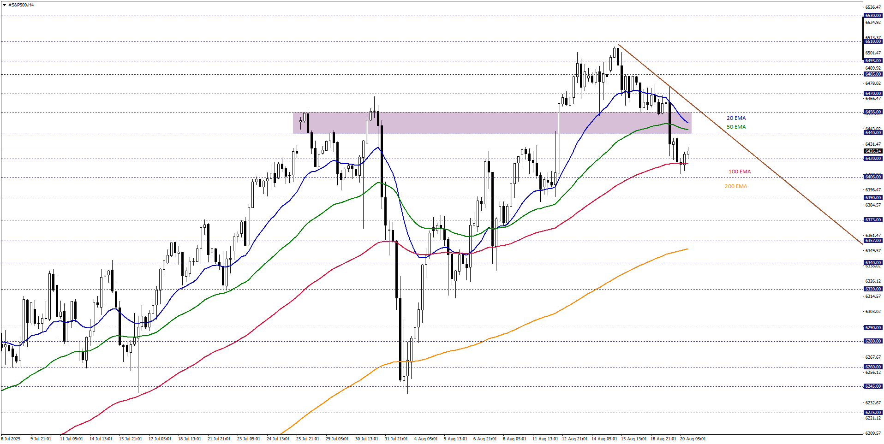Click the 4 Aug 05:01 time label

(426, 439)
